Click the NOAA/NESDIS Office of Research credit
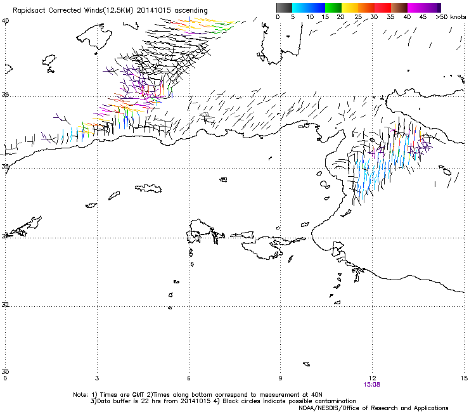Screen dimensions: 469x412 point(373,408)
